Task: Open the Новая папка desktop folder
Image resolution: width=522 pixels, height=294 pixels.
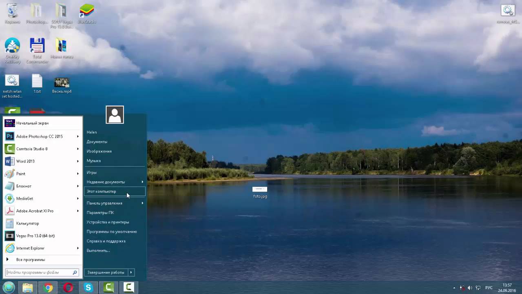Action: click(x=62, y=49)
